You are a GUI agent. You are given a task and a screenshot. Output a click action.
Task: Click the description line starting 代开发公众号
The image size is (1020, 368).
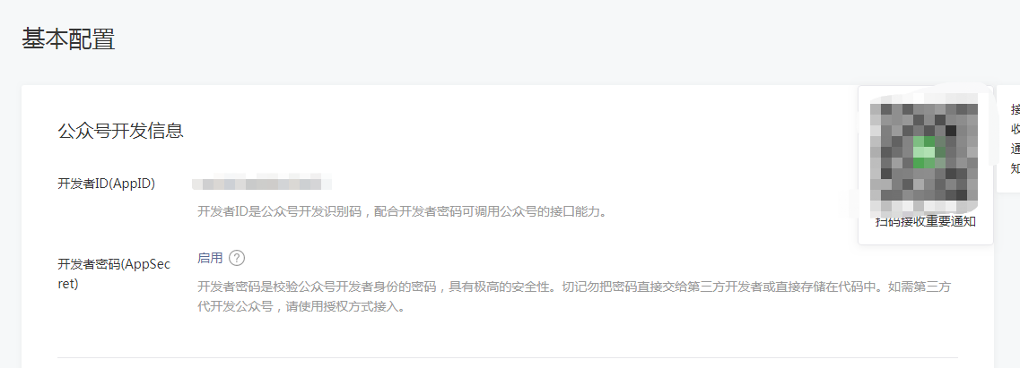(301, 307)
